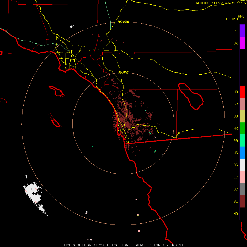Select the GR dusty pink legend swatch
The width and height of the screenshot is (247, 247).
[242, 104]
